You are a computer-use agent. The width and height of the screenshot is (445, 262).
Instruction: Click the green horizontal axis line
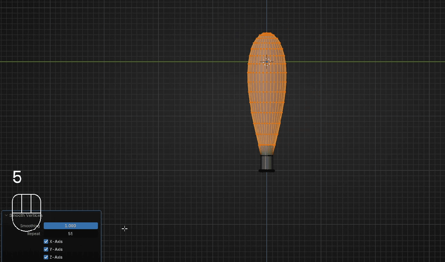[x=112, y=62]
